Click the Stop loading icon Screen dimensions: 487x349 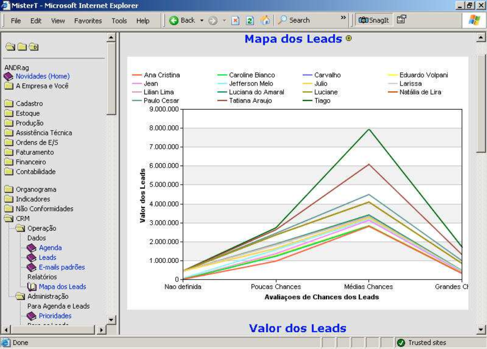(x=235, y=20)
